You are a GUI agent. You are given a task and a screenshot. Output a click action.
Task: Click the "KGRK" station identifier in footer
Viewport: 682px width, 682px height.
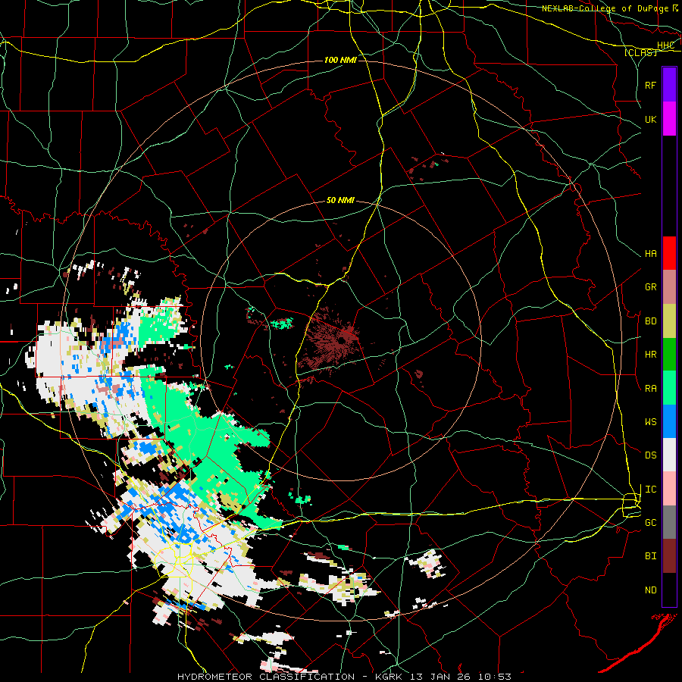click(x=386, y=677)
